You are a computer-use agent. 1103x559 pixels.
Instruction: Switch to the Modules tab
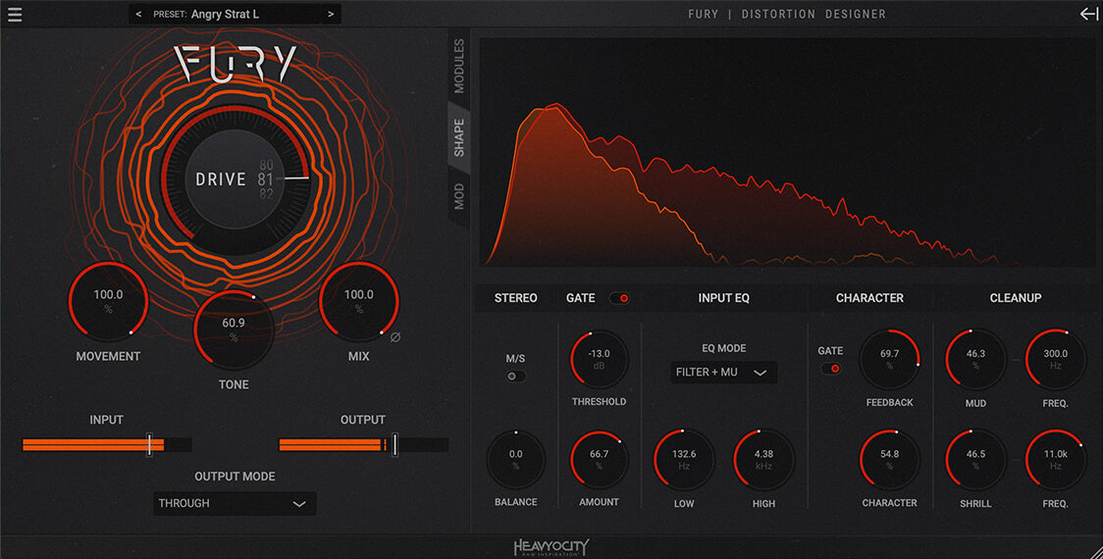[459, 67]
